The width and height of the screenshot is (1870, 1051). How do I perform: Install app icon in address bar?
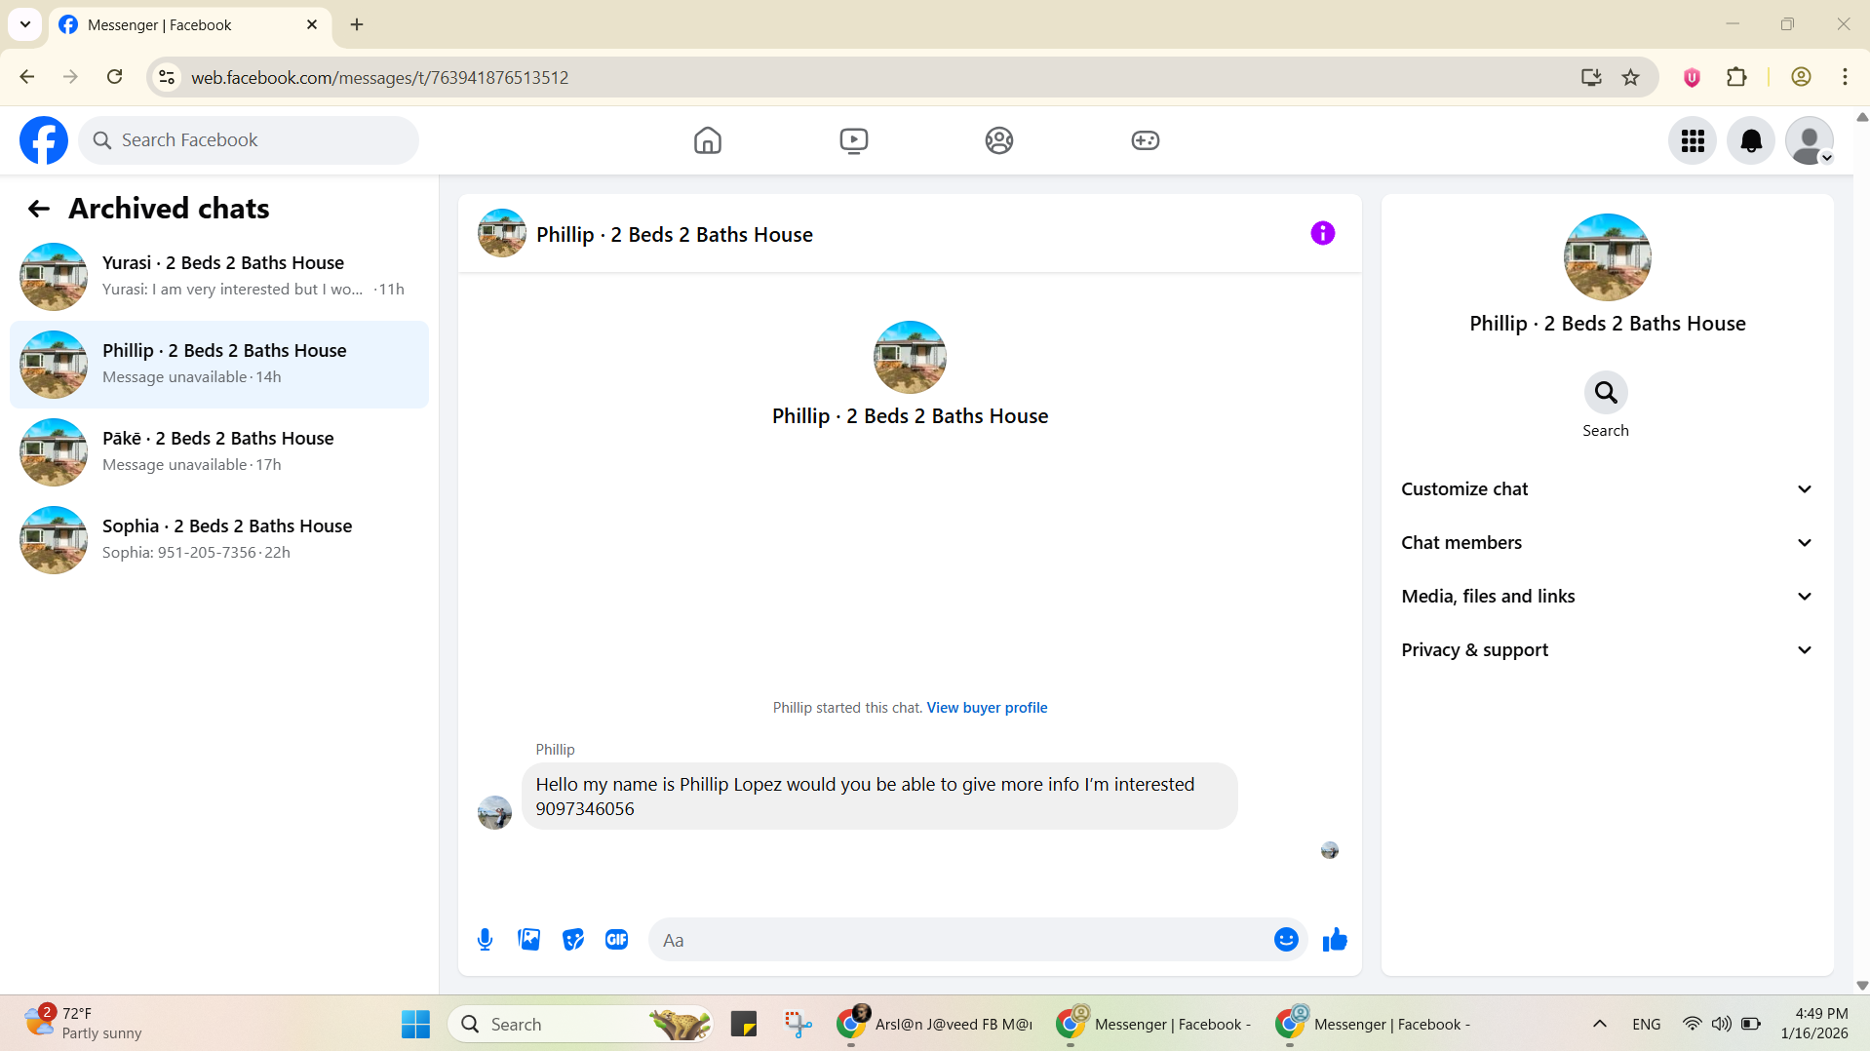click(x=1591, y=77)
